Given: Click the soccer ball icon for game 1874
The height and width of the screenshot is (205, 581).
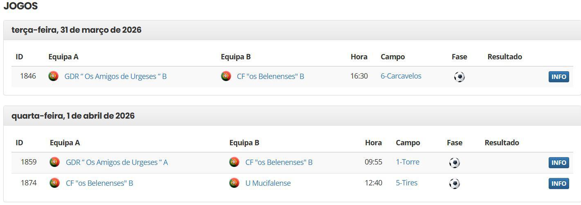Looking at the screenshot, I should pos(454,184).
